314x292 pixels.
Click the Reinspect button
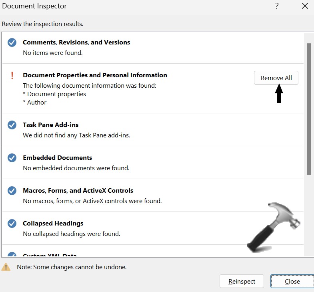[242, 281]
